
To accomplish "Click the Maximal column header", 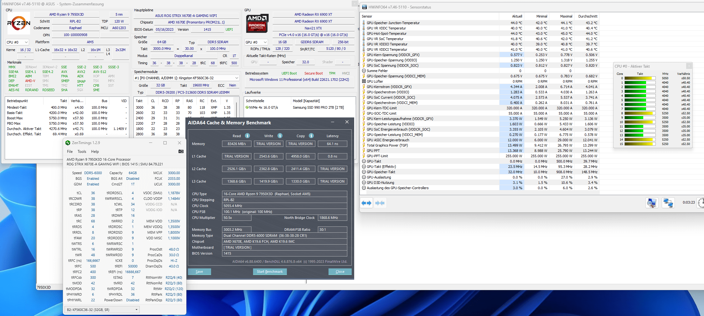I will [x=562, y=16].
